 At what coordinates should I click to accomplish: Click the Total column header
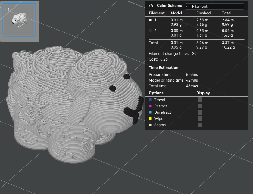click(x=226, y=13)
